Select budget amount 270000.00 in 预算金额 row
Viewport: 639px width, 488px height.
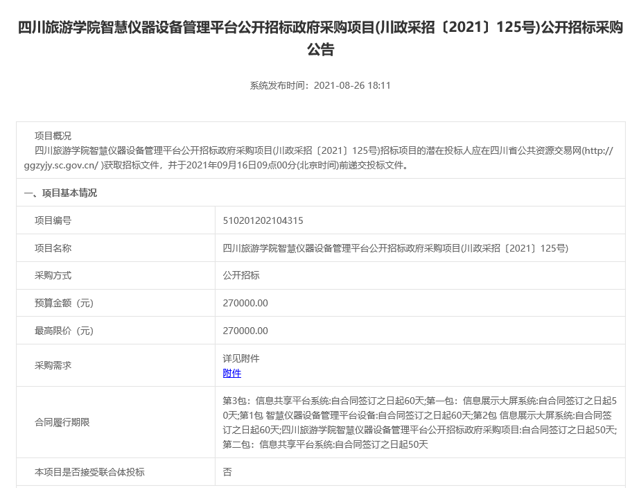245,304
